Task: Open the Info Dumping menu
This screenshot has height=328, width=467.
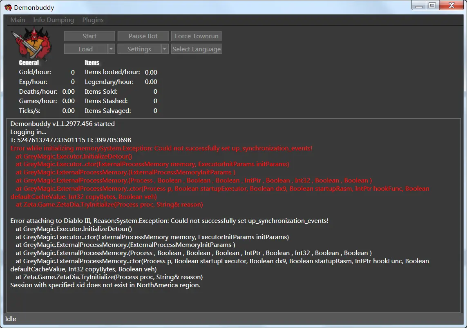Action: tap(54, 20)
